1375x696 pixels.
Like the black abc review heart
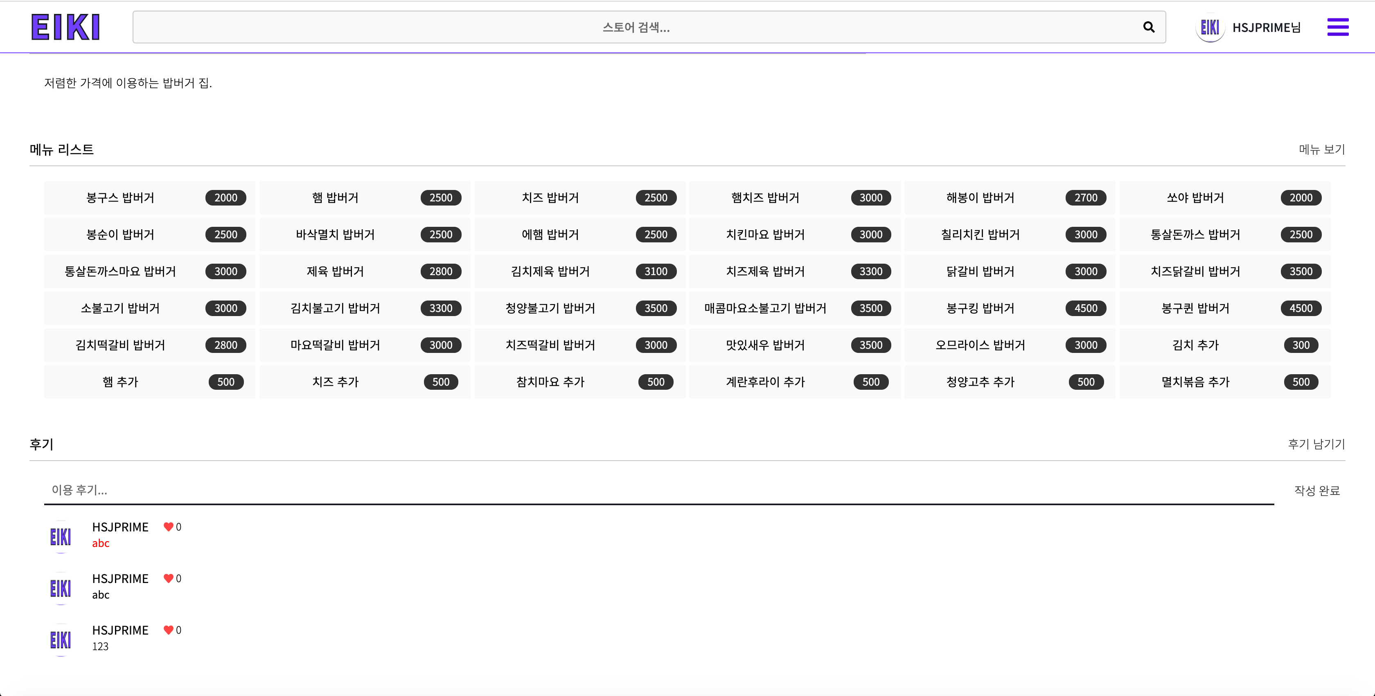click(x=168, y=578)
